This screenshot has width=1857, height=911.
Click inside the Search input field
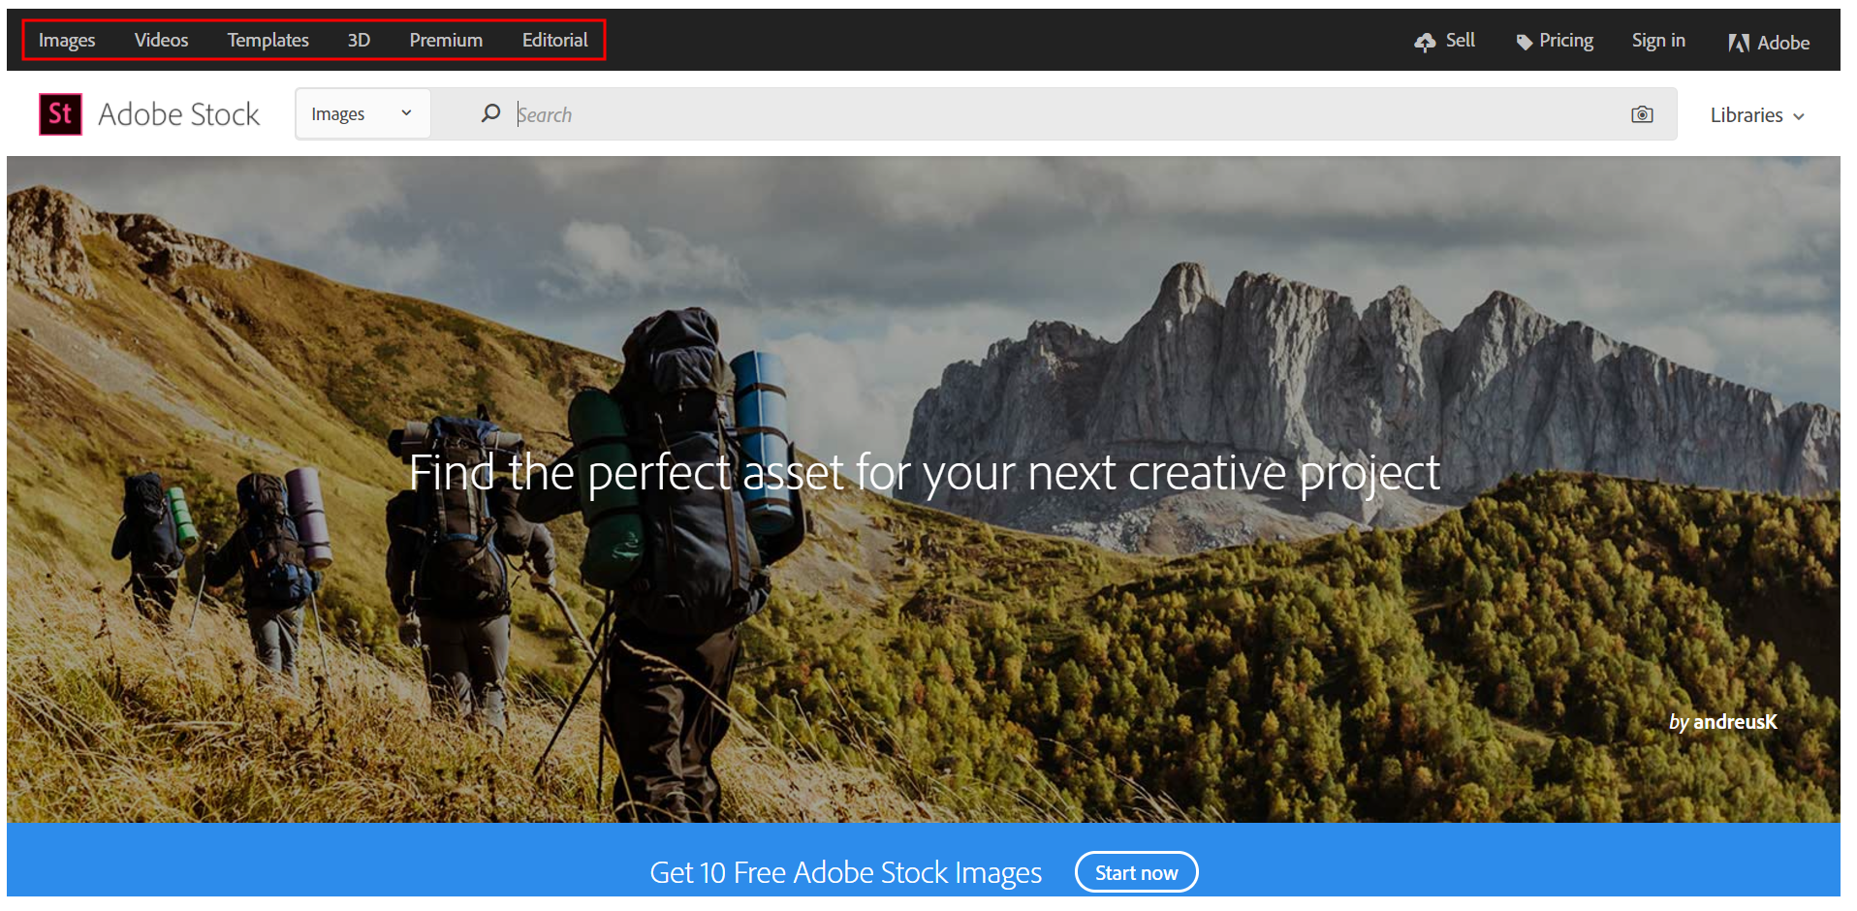tap(872, 113)
